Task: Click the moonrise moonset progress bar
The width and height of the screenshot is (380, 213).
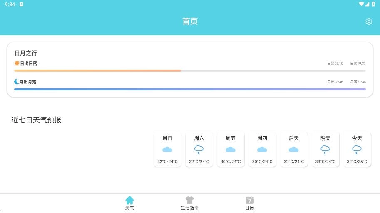Action: tap(190, 89)
